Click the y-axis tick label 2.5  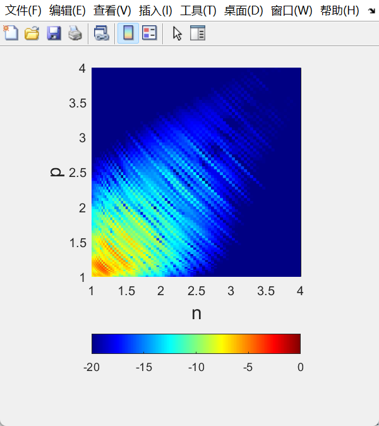[78, 173]
